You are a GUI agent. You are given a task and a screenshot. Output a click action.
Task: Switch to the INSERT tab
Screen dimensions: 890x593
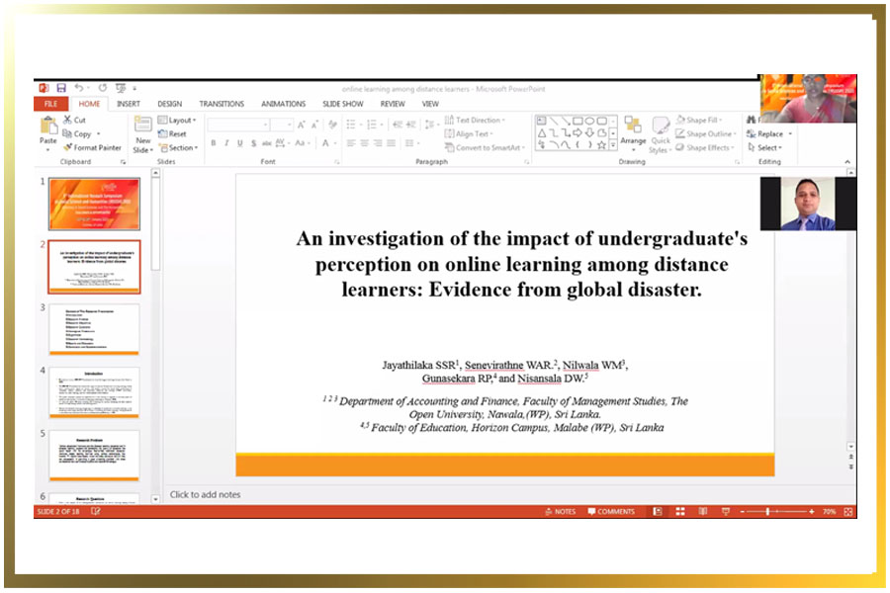(x=129, y=104)
